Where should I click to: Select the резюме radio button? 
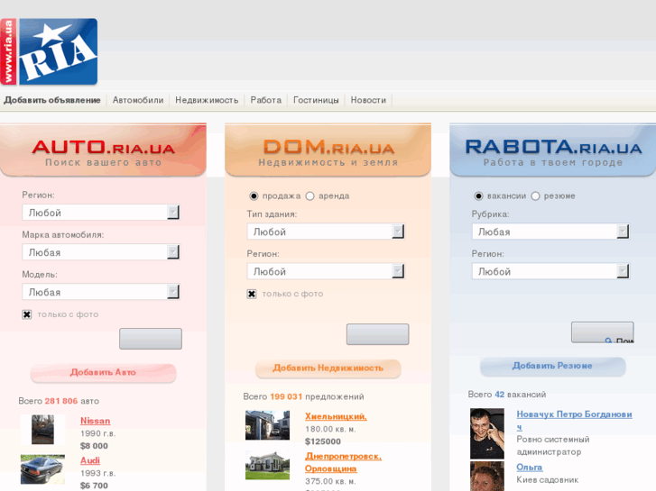pos(535,195)
